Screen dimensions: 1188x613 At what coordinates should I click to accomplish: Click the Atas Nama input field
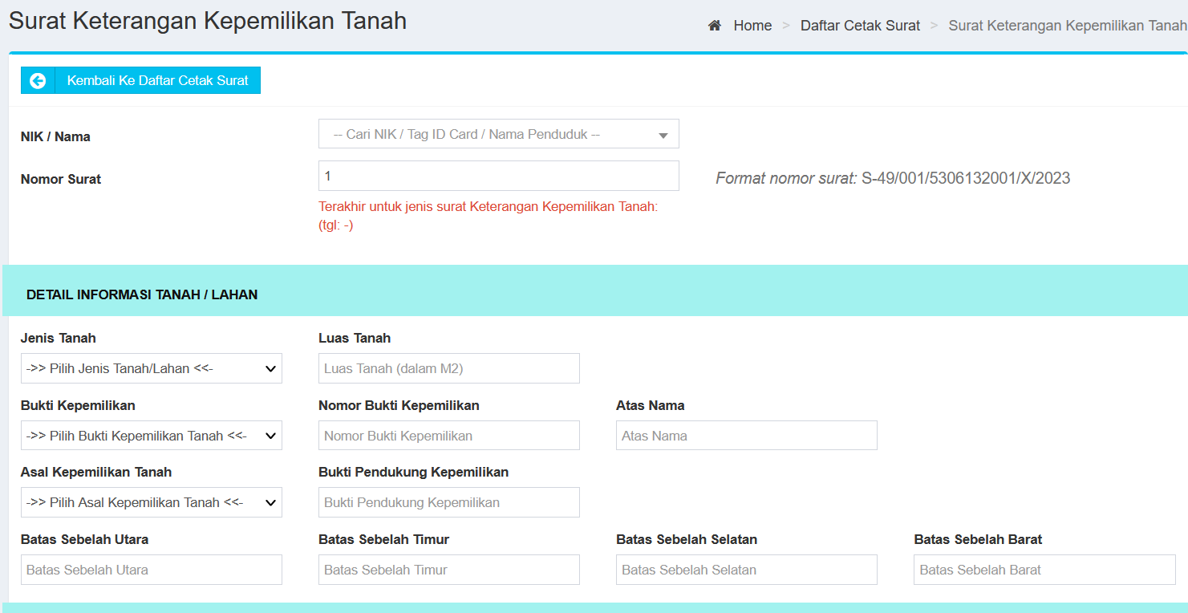[x=745, y=435]
